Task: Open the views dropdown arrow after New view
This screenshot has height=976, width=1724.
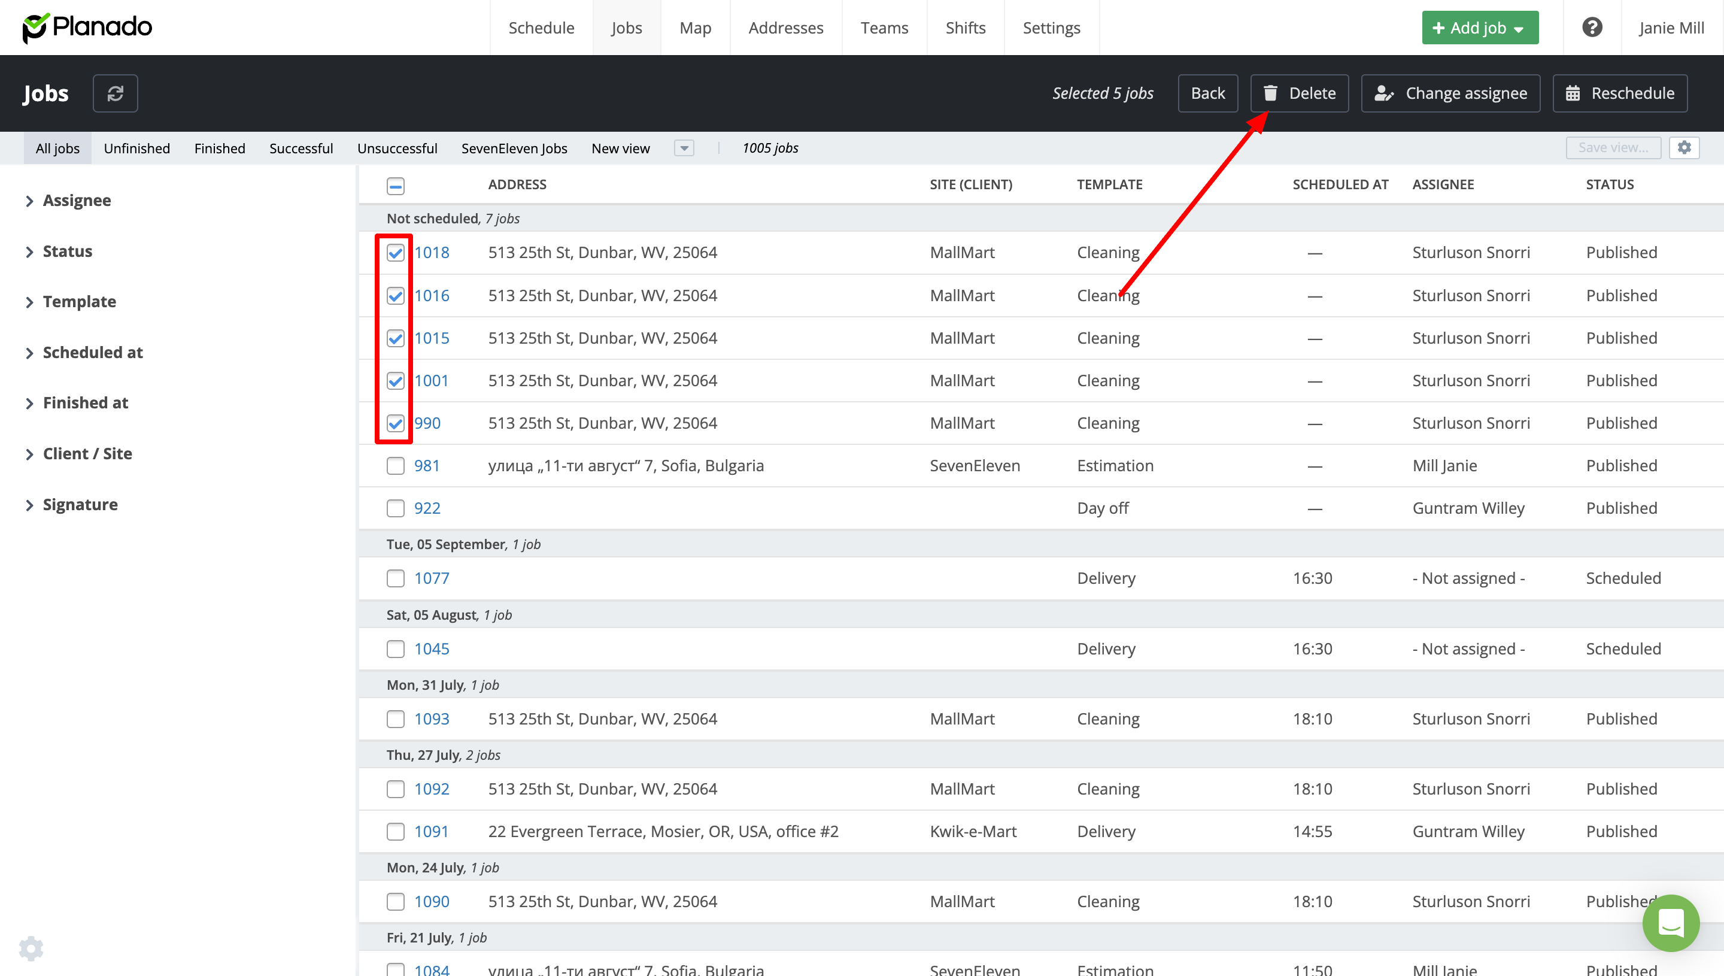Action: click(x=684, y=148)
